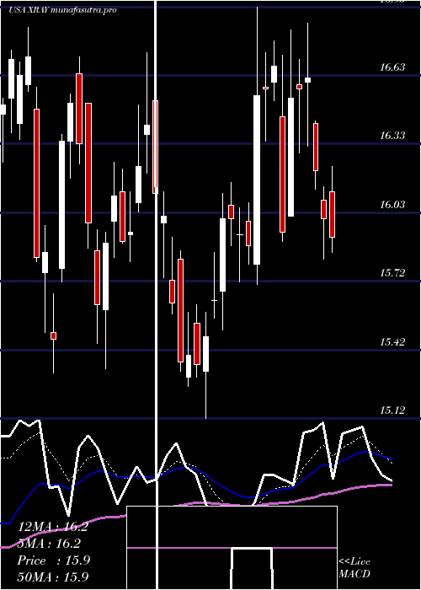Click the 16.63 price axis label
Image resolution: width=421 pixels, height=590 pixels.
click(x=392, y=67)
